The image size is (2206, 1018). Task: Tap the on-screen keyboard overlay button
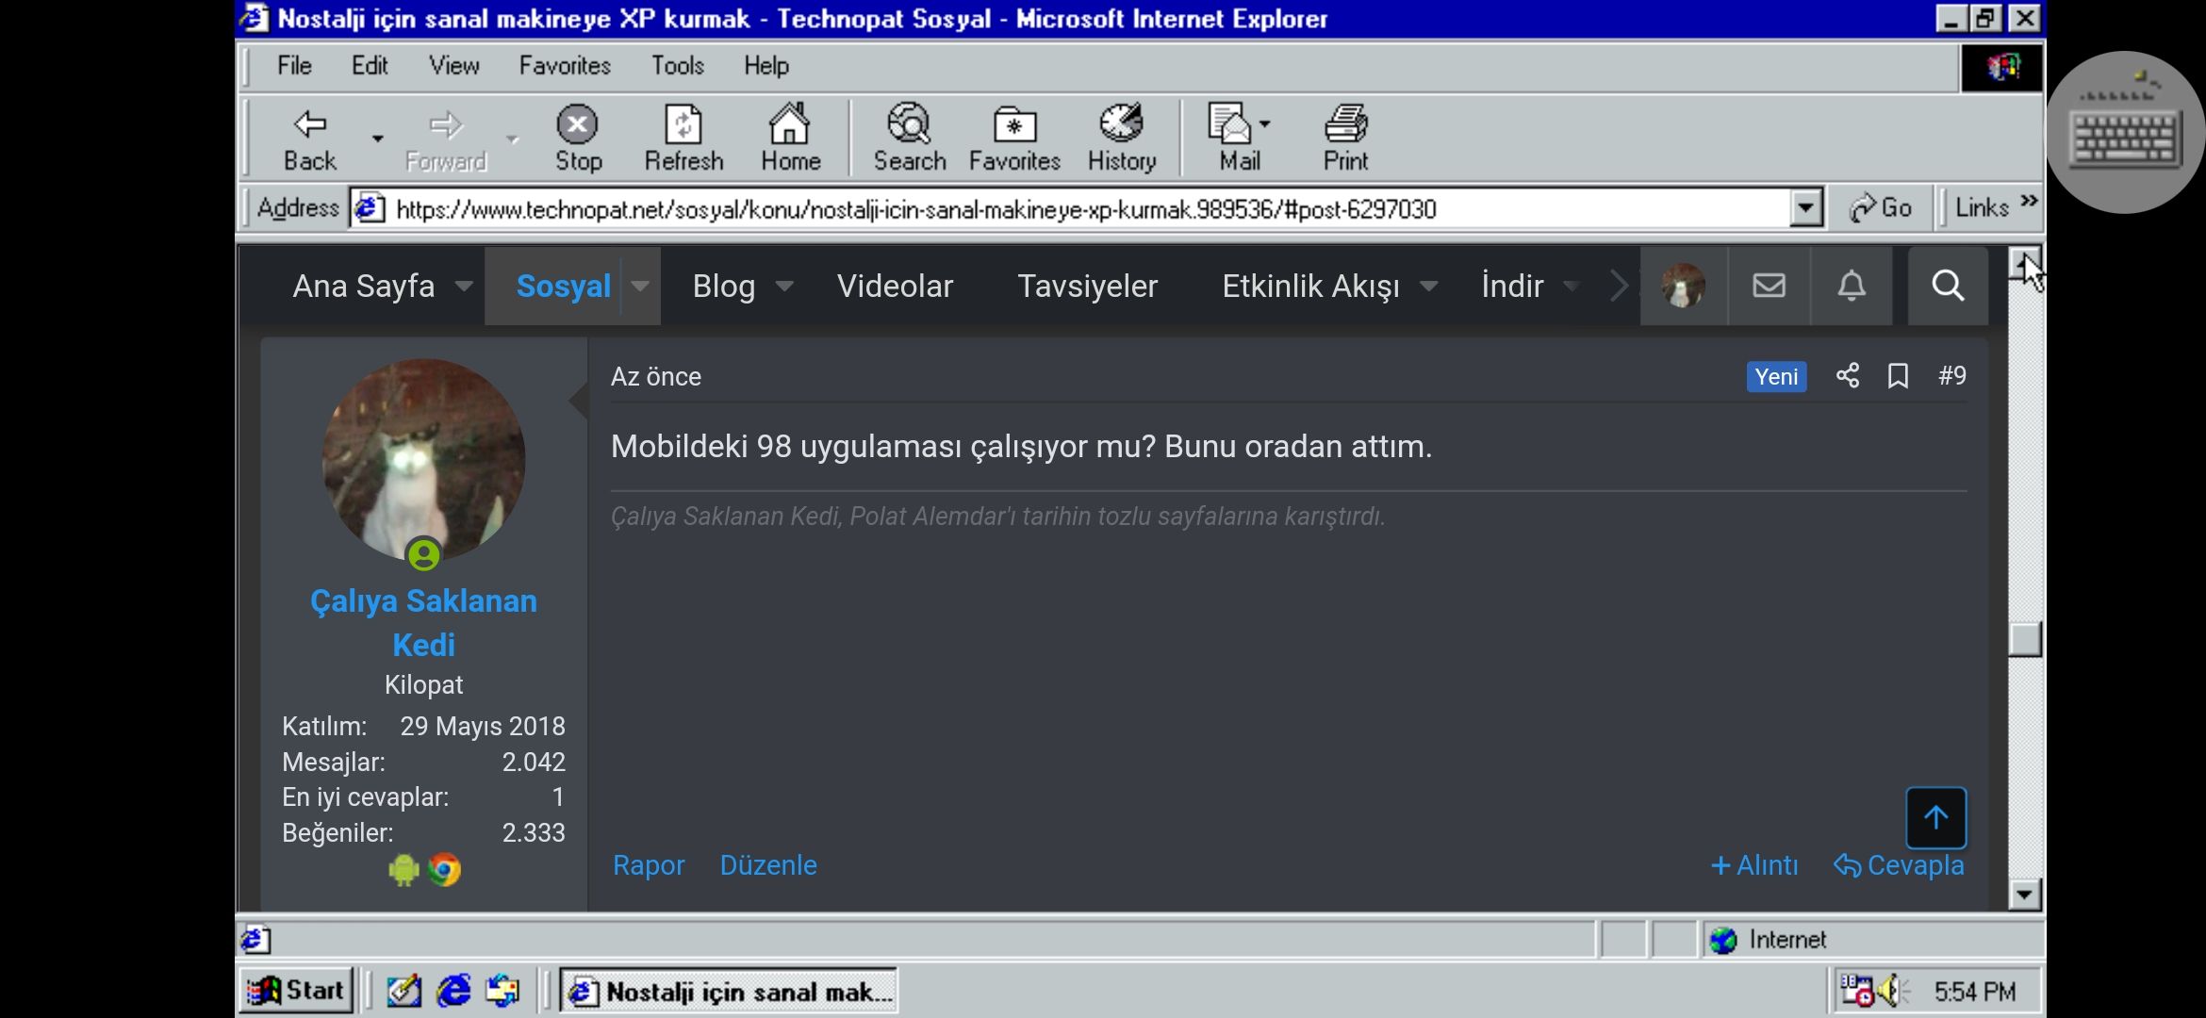click(x=2125, y=132)
